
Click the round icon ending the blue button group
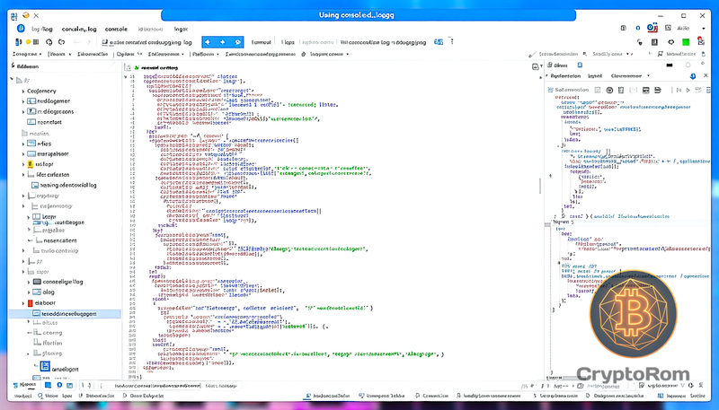click(x=237, y=42)
